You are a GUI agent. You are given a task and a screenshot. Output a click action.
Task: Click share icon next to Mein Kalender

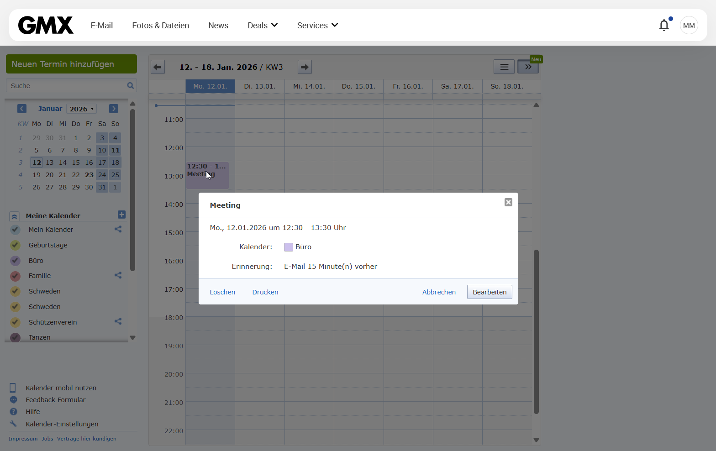pyautogui.click(x=118, y=229)
